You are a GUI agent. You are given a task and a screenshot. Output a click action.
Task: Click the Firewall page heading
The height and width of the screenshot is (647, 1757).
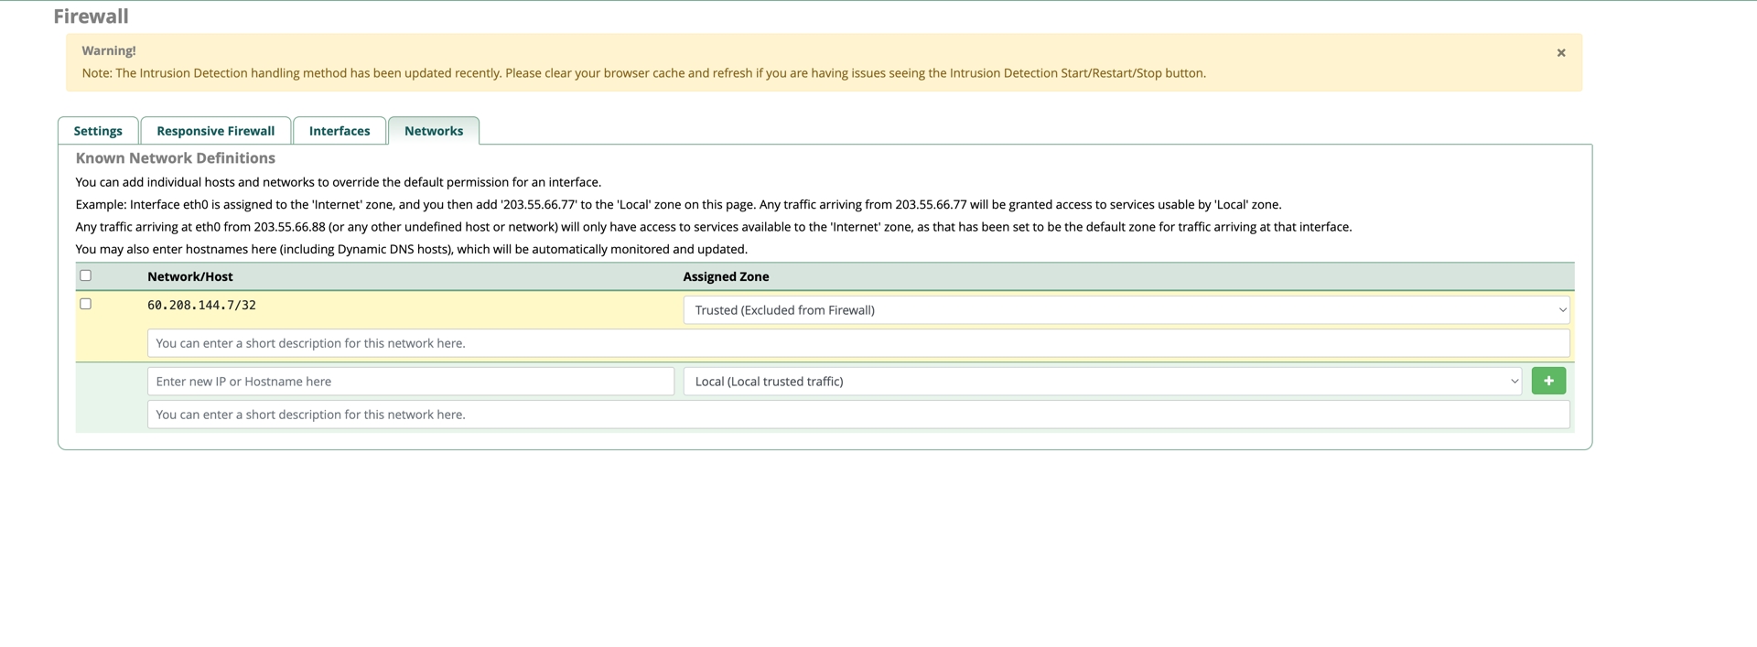tap(91, 16)
